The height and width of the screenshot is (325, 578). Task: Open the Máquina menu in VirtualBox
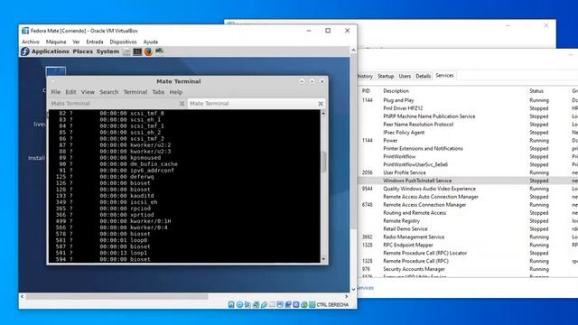pyautogui.click(x=56, y=42)
